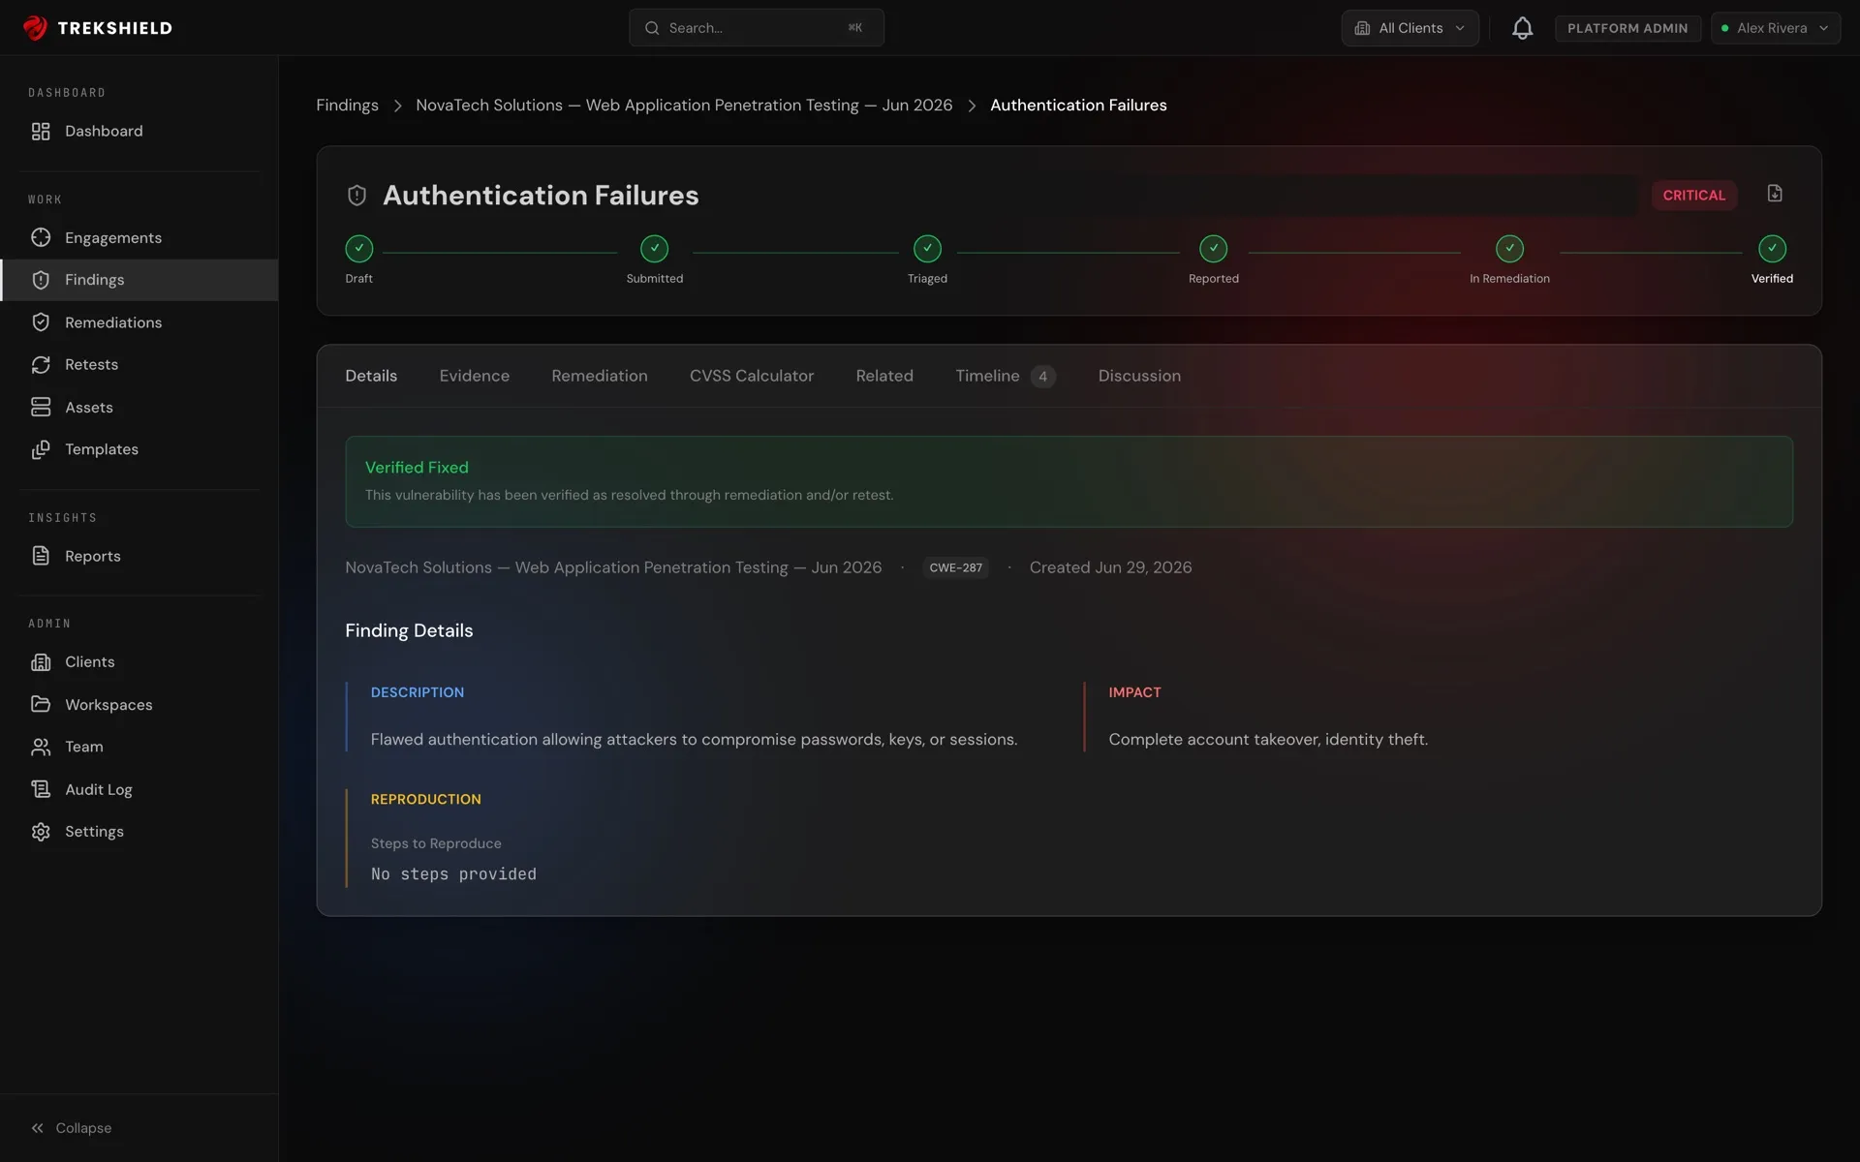Viewport: 1860px width, 1162px height.
Task: Click the Authentication Failures title heading
Action: 541,196
